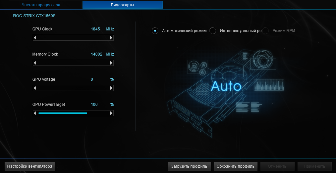Increase Memory Clock with right arrow
This screenshot has height=173, width=336.
111,63
